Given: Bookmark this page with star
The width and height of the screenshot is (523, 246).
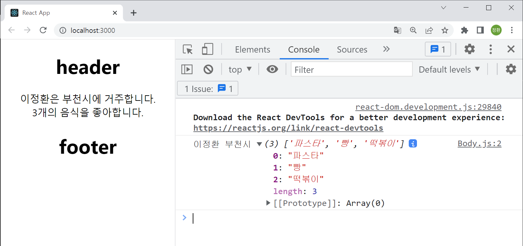Looking at the screenshot, I should 445,30.
